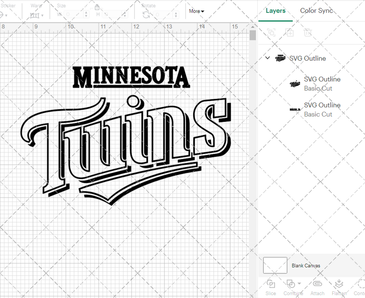Click the Blank Canvas color swatch
Viewport: 365px width, 298px height.
coord(275,265)
